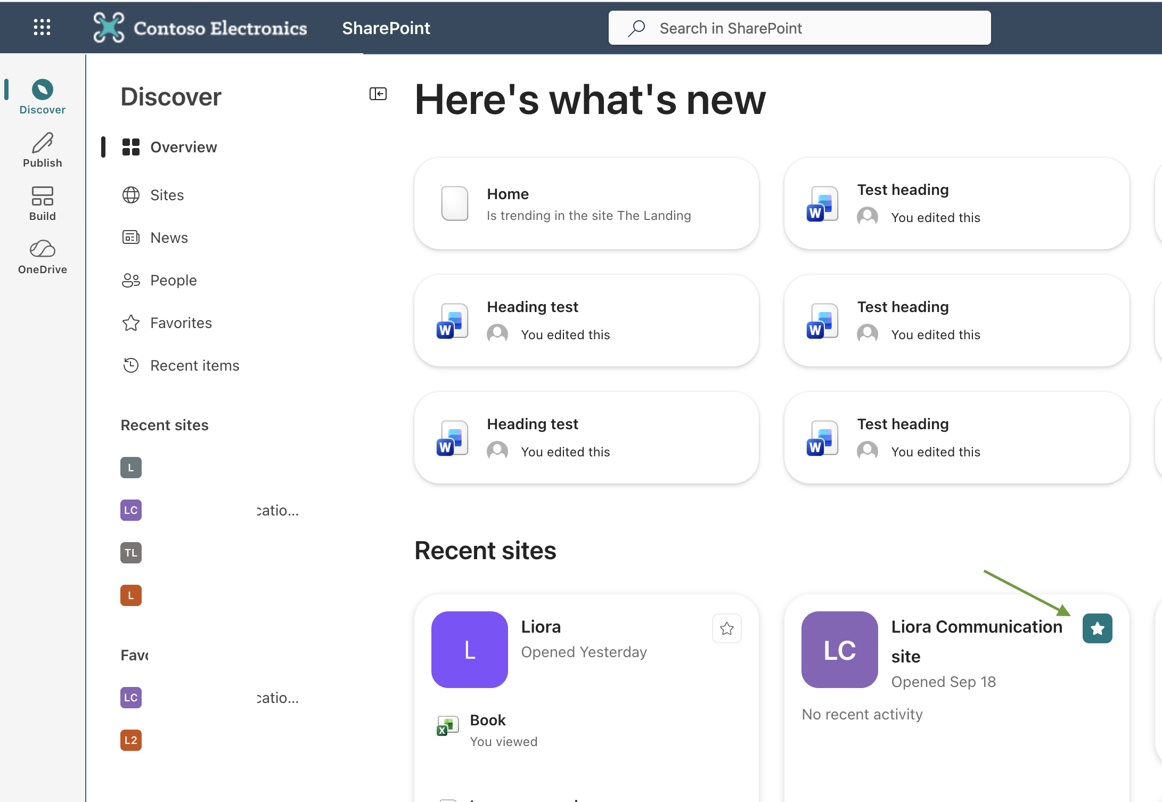The width and height of the screenshot is (1162, 802).
Task: Open the Liora site tile
Action: pos(469,650)
